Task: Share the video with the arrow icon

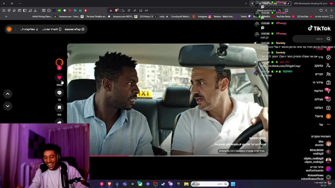Action: pos(59,122)
